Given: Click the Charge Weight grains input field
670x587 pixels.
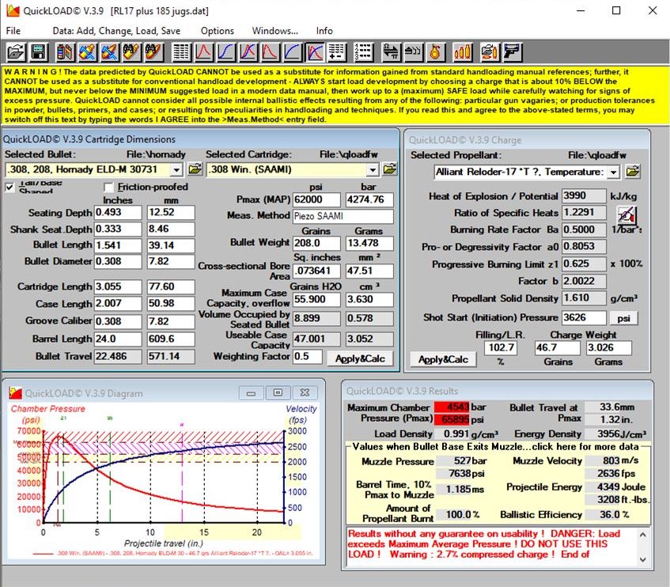Looking at the screenshot, I should pyautogui.click(x=551, y=348).
